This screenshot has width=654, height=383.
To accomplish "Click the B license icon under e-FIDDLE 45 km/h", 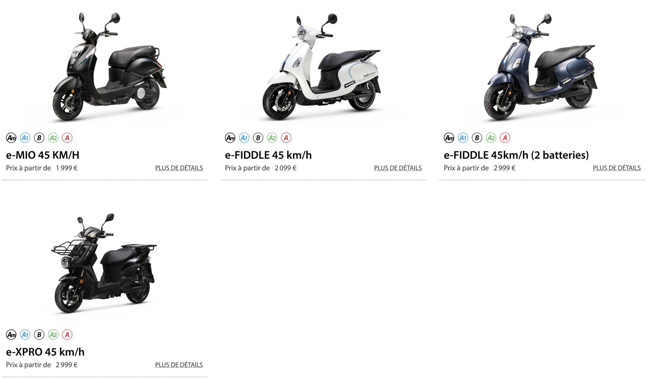I will tap(258, 138).
